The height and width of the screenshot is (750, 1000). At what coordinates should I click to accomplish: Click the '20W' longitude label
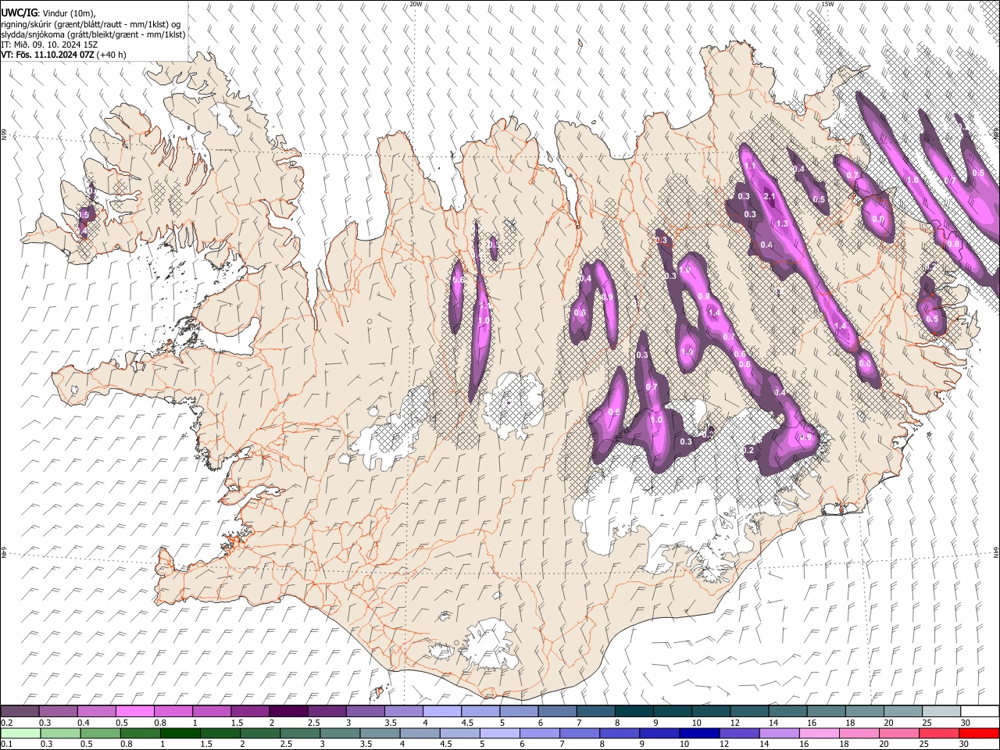[416, 4]
